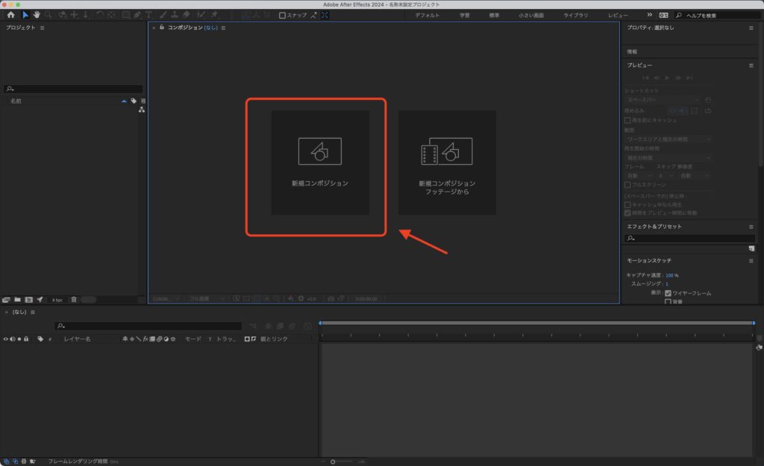Select the Hand tool
The image size is (764, 466).
[37, 15]
